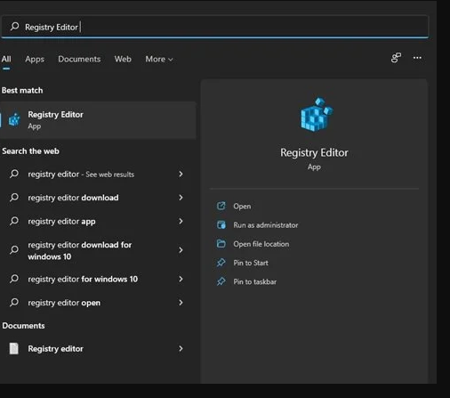450x398 pixels.
Task: Select 'registry editor download for windows 10'
Action: [98, 250]
